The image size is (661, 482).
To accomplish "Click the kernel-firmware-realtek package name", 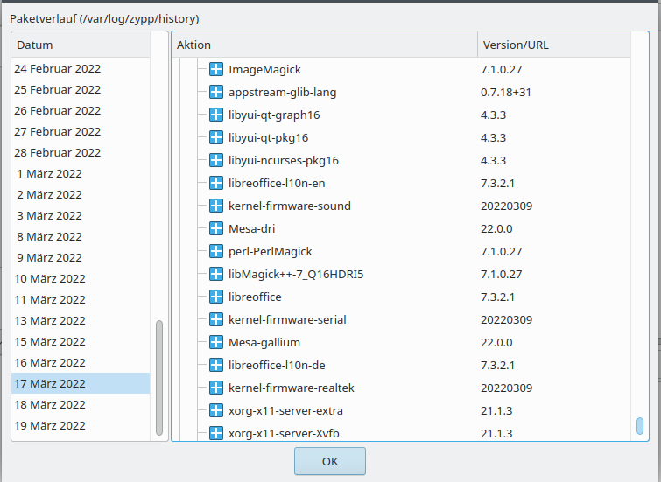I will click(292, 388).
